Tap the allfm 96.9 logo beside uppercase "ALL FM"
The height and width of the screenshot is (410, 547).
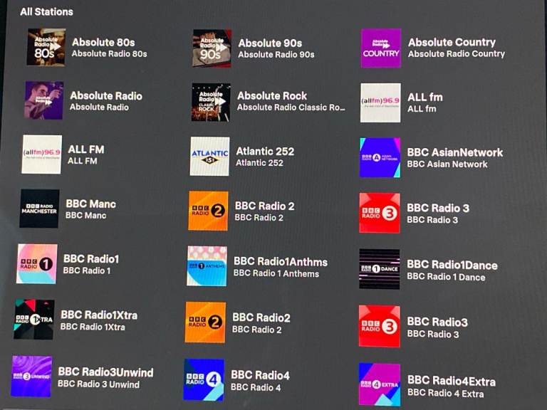point(42,154)
